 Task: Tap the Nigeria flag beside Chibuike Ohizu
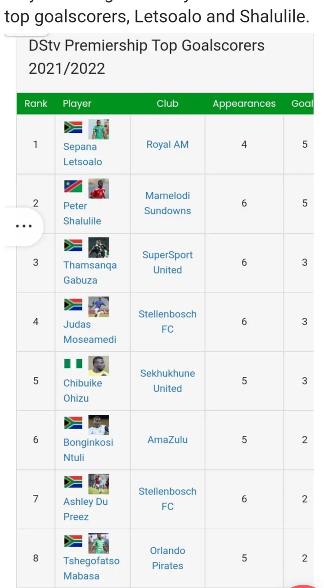(73, 363)
